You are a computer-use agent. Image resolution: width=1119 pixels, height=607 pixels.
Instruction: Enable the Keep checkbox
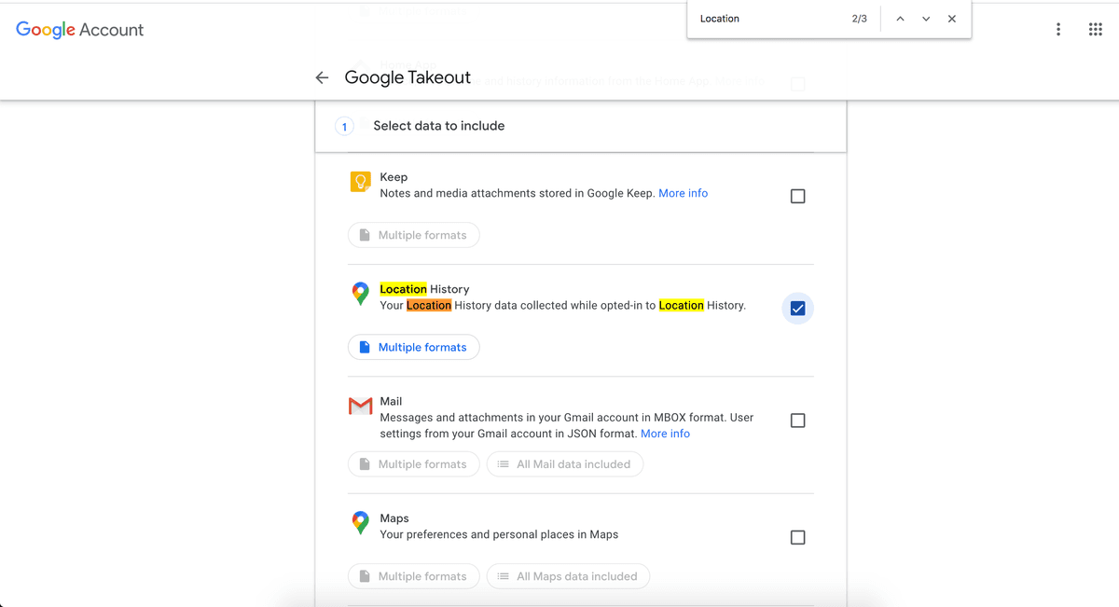pyautogui.click(x=797, y=196)
